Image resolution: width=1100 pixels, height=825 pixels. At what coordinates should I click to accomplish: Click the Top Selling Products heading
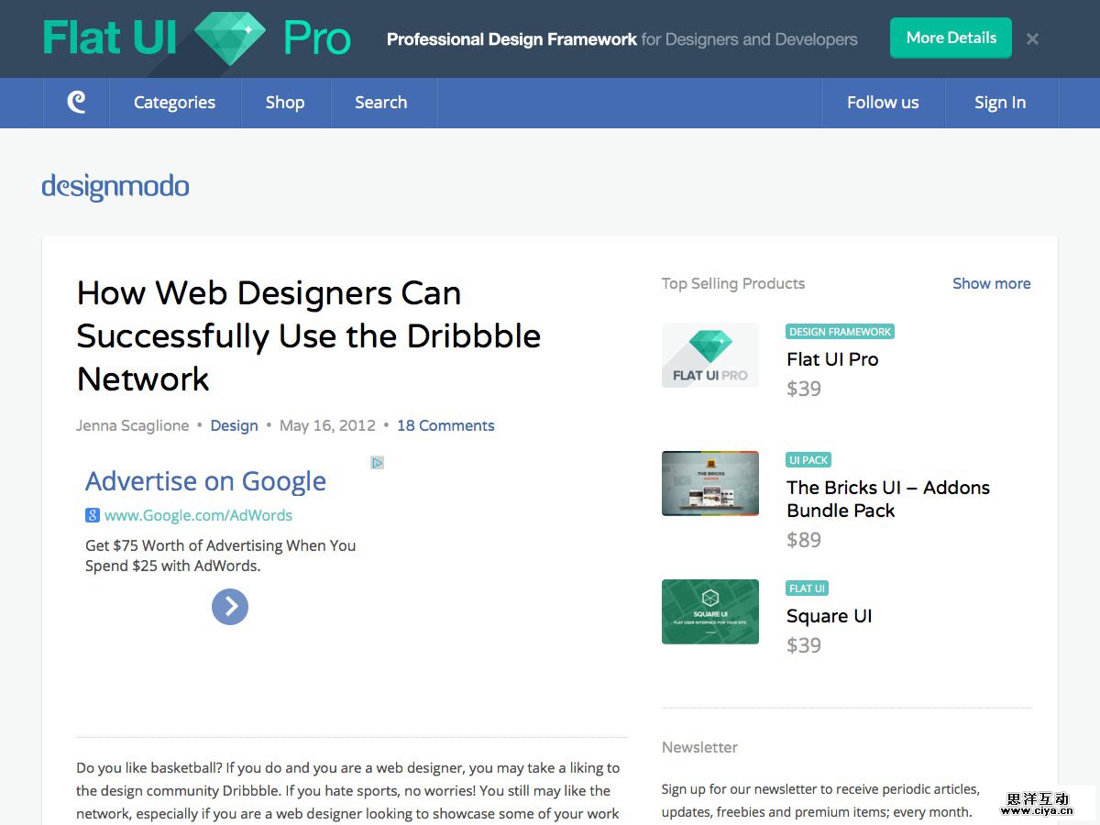pos(733,283)
